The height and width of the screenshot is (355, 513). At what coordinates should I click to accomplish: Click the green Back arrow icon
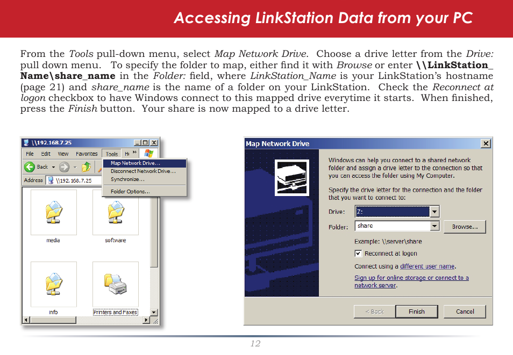(x=30, y=167)
